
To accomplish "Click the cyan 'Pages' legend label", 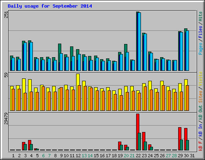I will [201, 49].
